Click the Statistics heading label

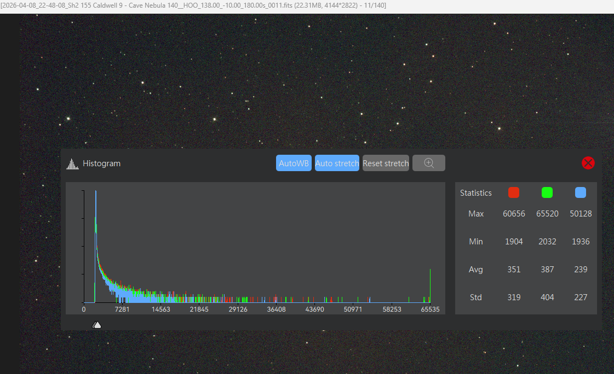476,193
